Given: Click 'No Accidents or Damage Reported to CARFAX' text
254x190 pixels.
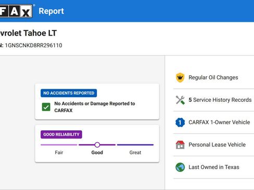Looking at the screenshot, I should point(95,107).
